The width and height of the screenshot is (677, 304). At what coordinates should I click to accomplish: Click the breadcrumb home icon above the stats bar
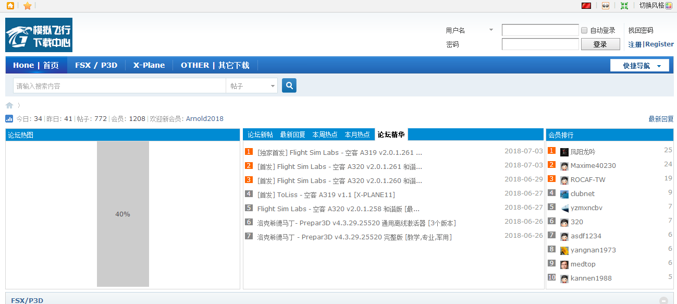tap(9, 105)
